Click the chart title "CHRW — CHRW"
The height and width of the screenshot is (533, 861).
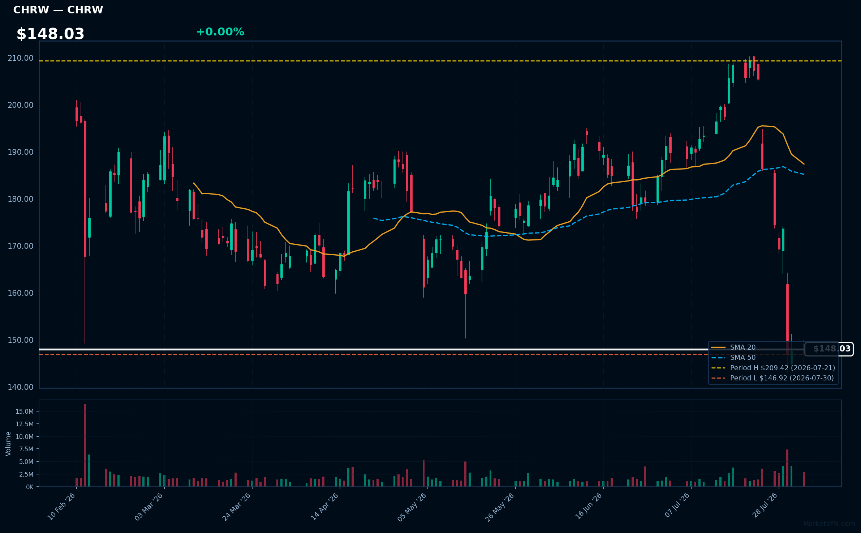coord(58,10)
